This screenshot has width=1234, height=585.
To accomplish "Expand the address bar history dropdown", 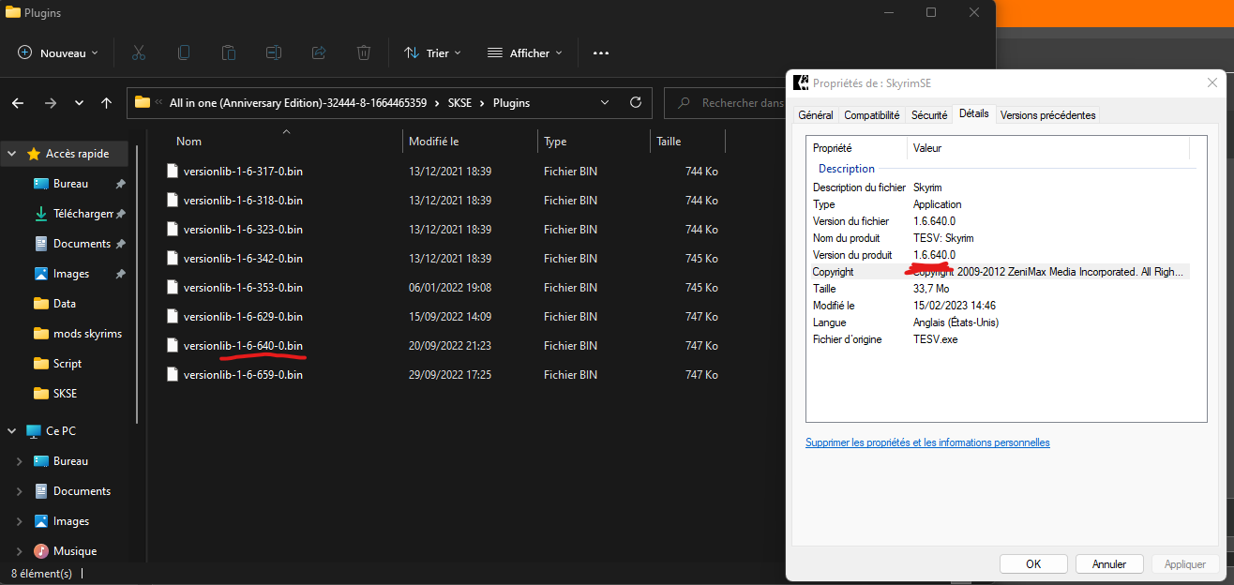I will [605, 102].
